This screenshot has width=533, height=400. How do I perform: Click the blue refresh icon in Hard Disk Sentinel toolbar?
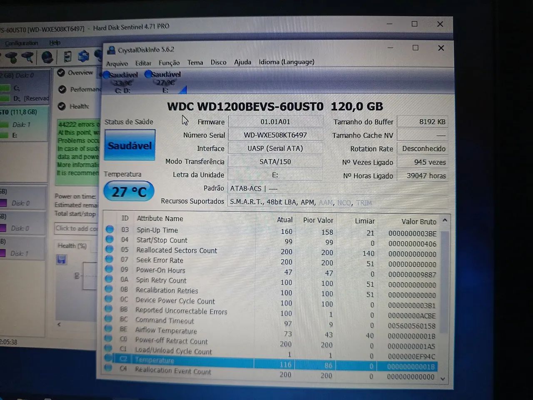coord(84,56)
